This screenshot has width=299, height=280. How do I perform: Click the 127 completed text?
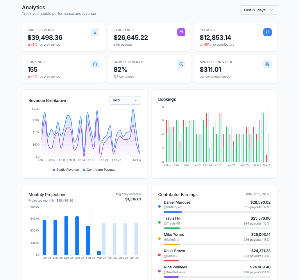click(x=124, y=76)
